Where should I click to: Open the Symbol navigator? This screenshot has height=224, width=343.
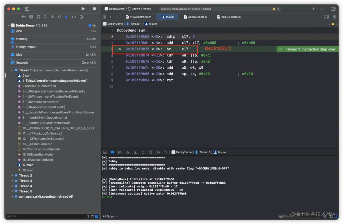click(38, 17)
